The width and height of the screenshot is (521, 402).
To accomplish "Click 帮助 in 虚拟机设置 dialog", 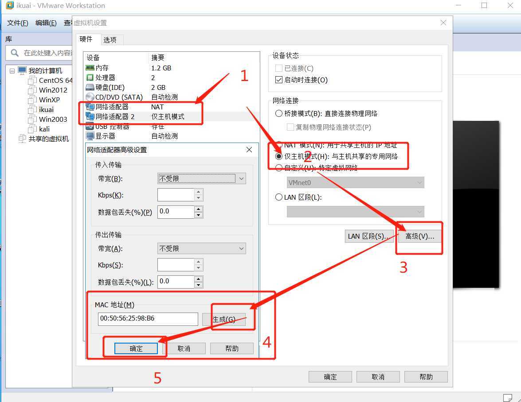I will click(426, 377).
